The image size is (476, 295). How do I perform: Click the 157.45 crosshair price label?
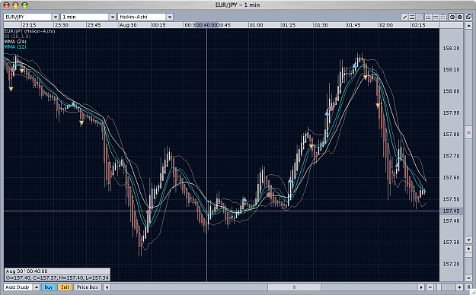click(x=451, y=211)
